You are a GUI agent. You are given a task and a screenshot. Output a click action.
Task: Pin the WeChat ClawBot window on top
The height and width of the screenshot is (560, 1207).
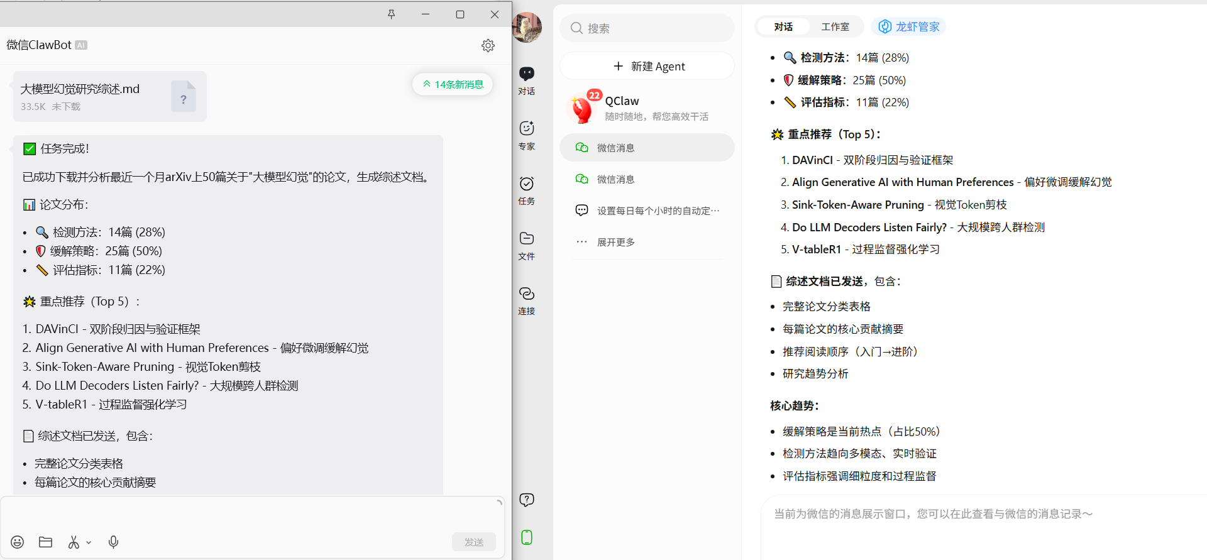coord(391,14)
